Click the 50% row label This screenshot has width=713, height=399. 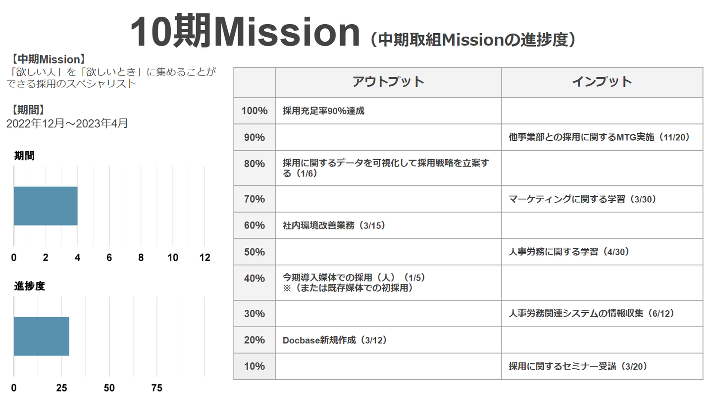pos(255,252)
